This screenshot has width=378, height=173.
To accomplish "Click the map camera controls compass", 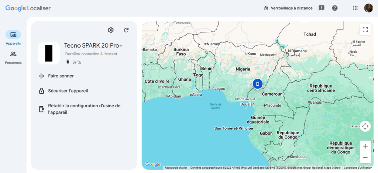I will 365,126.
